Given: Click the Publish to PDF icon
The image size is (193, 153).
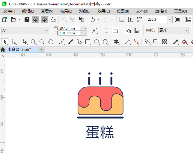Looking at the screenshot, I should coord(139,19).
